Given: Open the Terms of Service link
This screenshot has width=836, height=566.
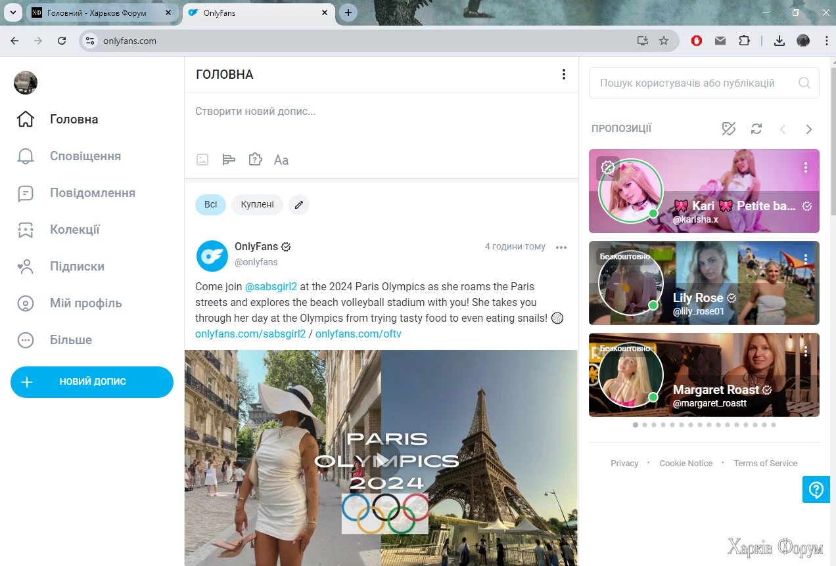Looking at the screenshot, I should [766, 464].
